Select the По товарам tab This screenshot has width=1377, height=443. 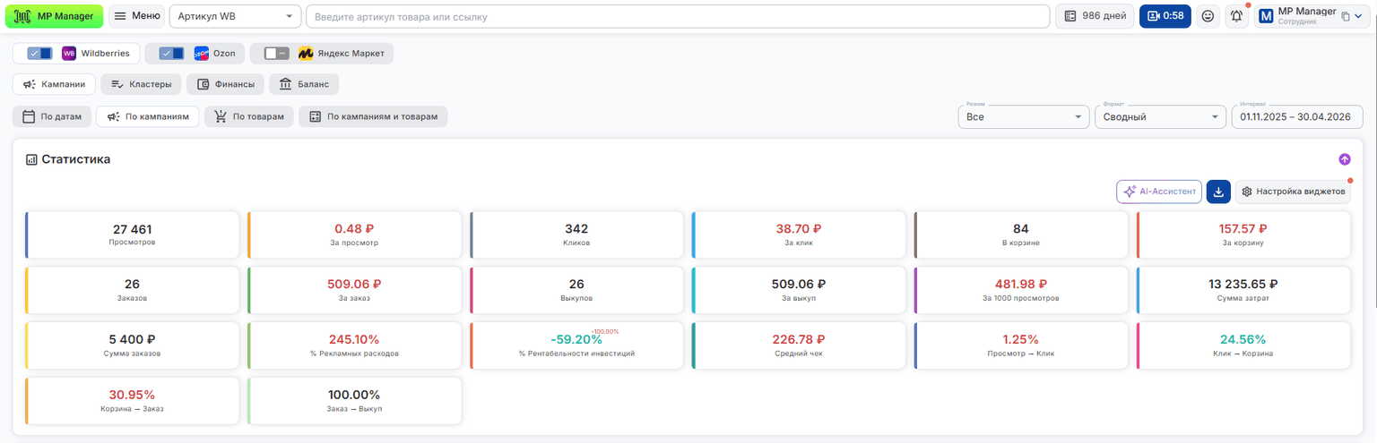coord(248,116)
